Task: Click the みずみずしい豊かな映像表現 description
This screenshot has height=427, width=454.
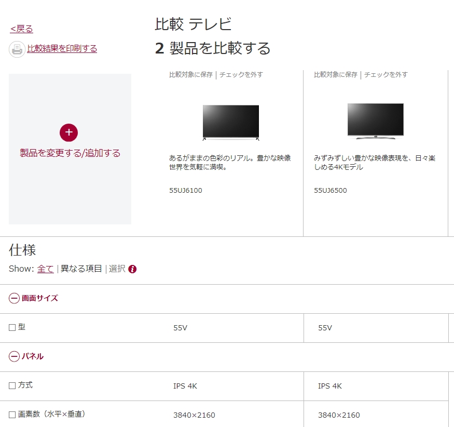Action: point(375,163)
